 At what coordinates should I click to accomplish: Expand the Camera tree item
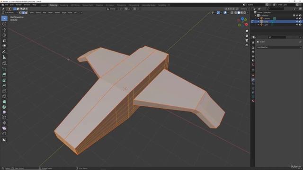pyautogui.click(x=258, y=18)
